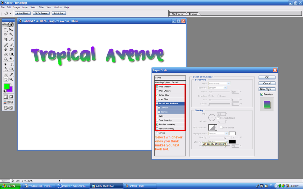Click the black shadow color swatch
Image resolution: width=303 pixels, height=189 pixels.
tap(232, 142)
